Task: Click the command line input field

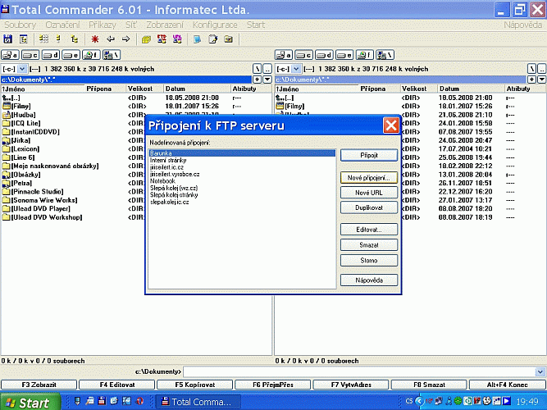Action: coord(361,372)
